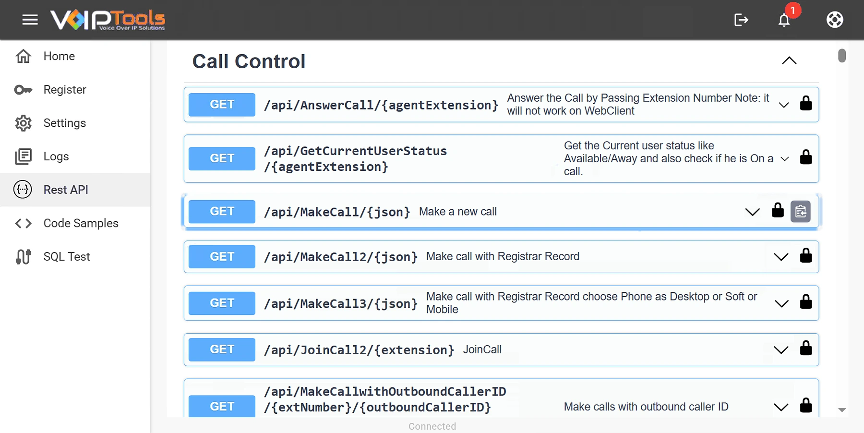Expand the MakeCall3 endpoint chevron
864x433 pixels.
[781, 303]
